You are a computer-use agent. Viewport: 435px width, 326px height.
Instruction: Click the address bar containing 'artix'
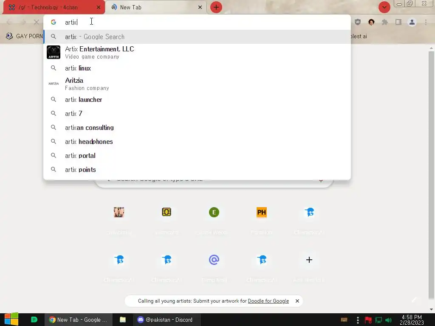(x=197, y=22)
